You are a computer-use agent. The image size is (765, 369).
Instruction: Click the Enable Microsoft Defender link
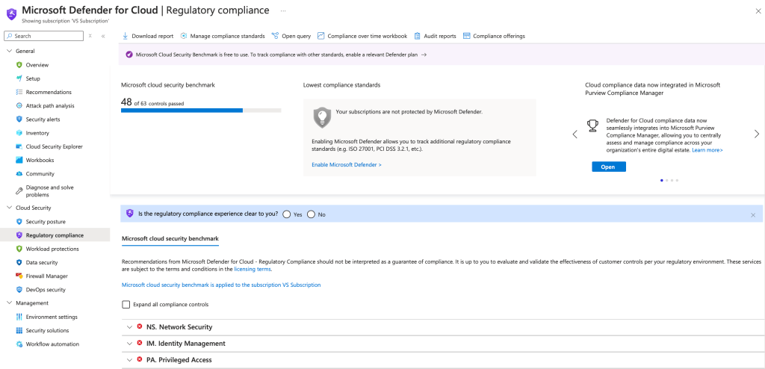tap(346, 164)
